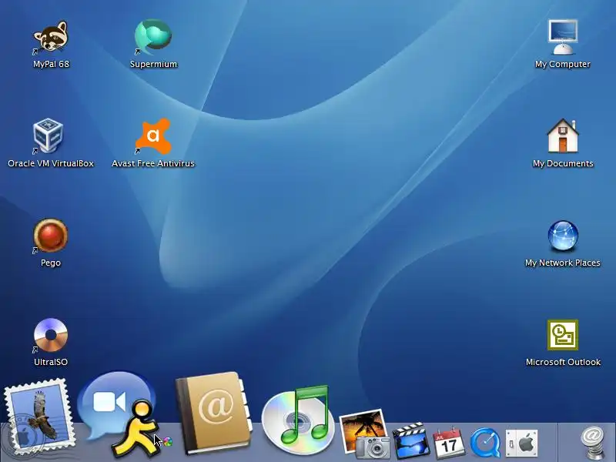Viewport: 616px width, 462px height.
Task: Launch AIM running man dock icon
Action: [138, 429]
